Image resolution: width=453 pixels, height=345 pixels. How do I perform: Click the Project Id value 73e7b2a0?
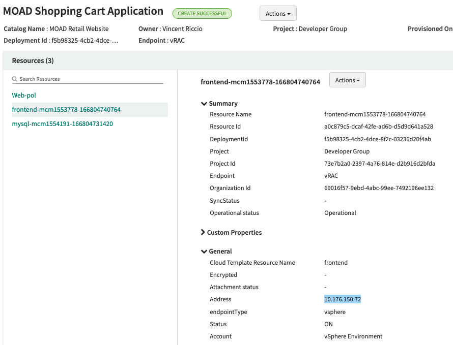click(379, 164)
